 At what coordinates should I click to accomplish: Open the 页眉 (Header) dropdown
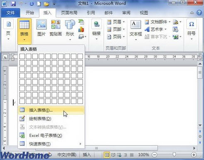(x=116, y=22)
